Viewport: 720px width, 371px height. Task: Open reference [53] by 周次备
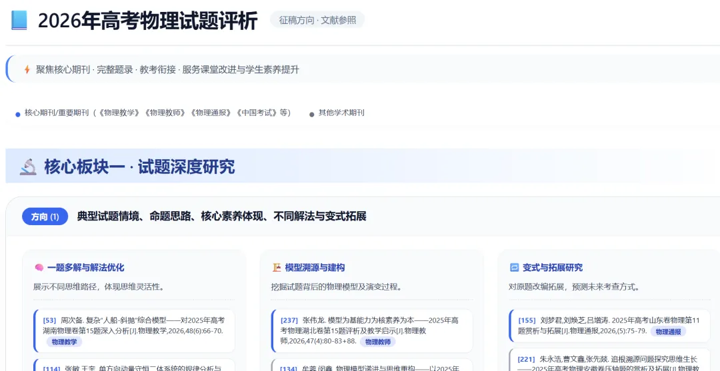[134, 330]
